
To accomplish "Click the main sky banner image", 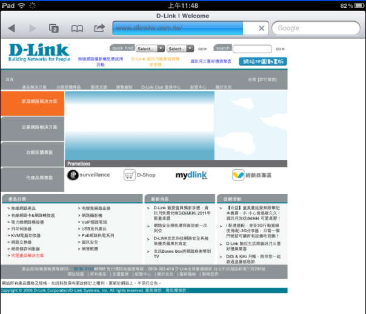I will pyautogui.click(x=139, y=125).
